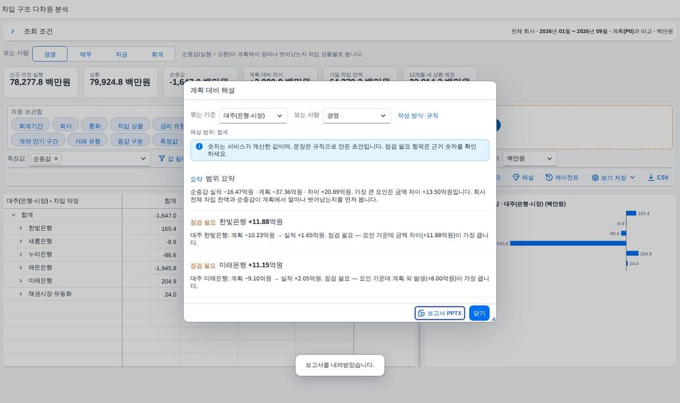Click the PPTX document icon in the report button
This screenshot has width=680, height=403.
(421, 313)
